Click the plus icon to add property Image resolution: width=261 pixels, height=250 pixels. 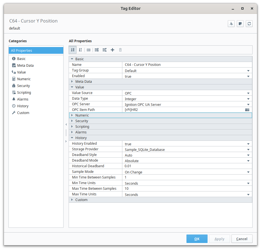click(112, 50)
